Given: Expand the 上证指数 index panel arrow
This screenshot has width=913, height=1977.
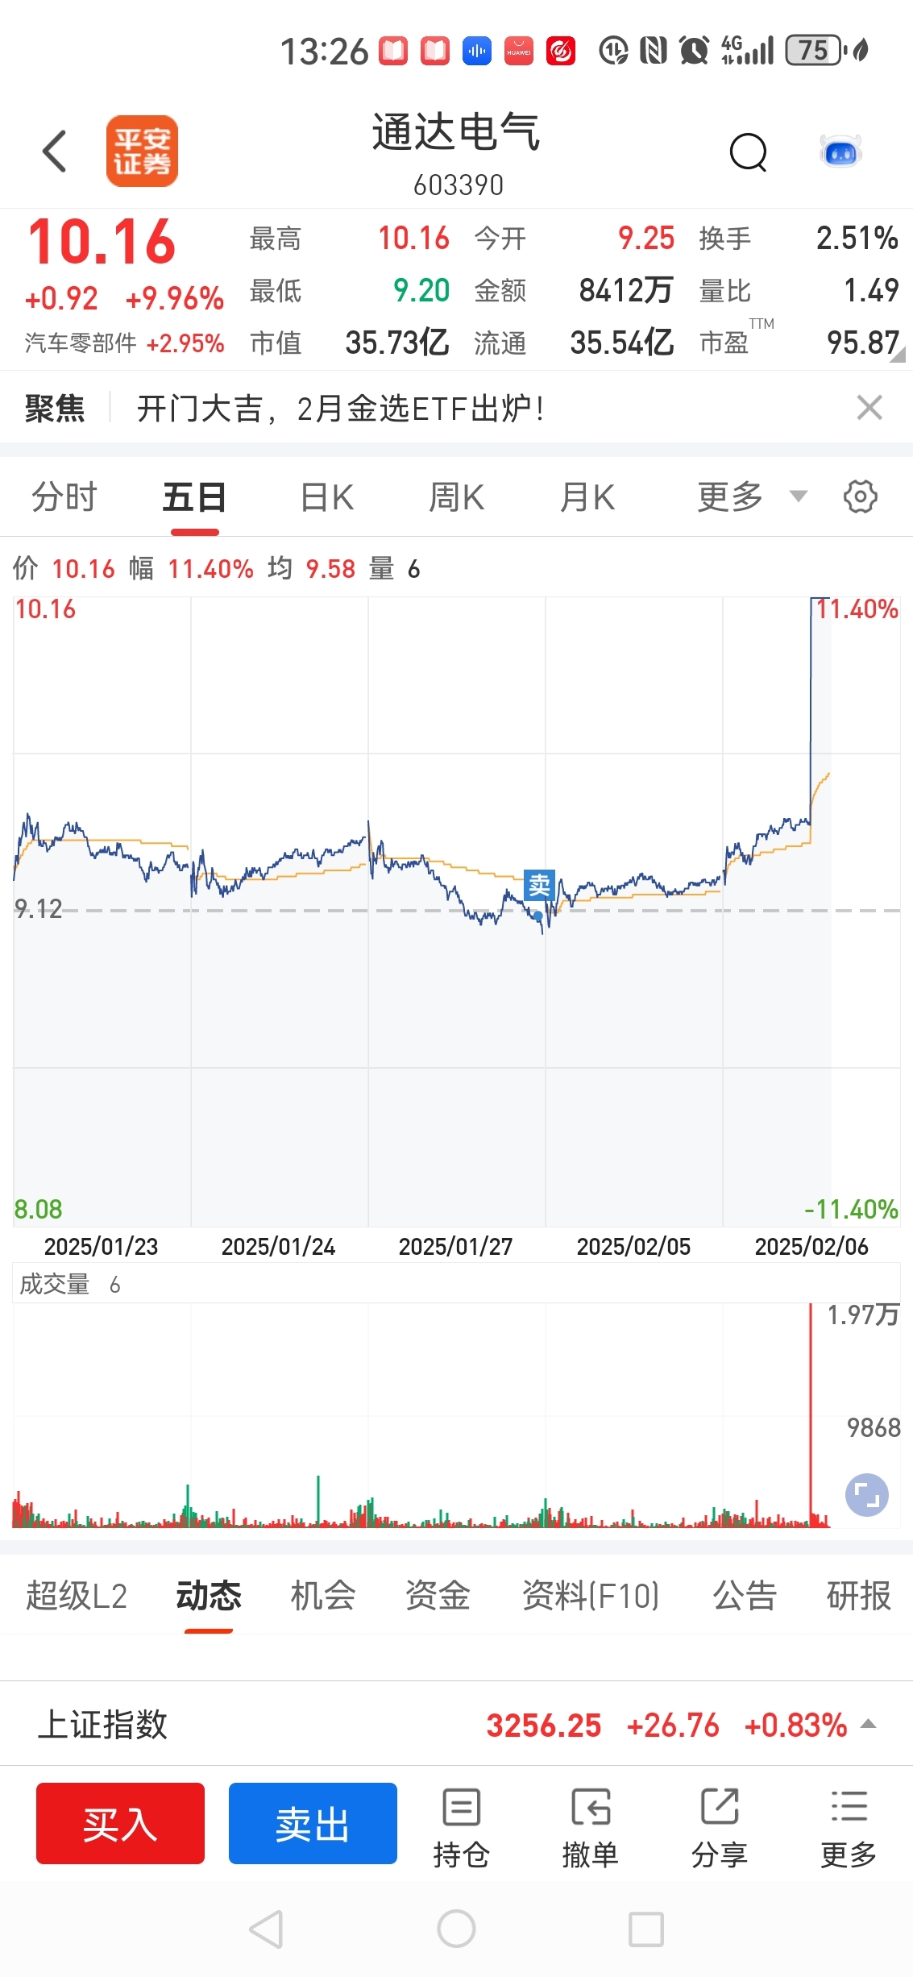Looking at the screenshot, I should 869,1724.
